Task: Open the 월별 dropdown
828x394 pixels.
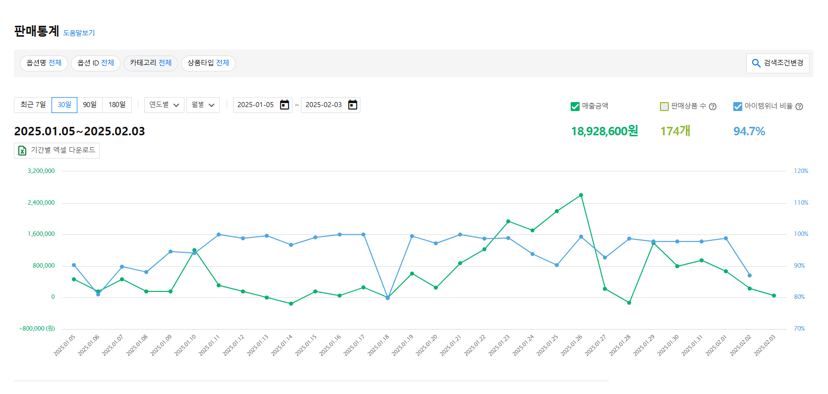Action: [x=203, y=105]
